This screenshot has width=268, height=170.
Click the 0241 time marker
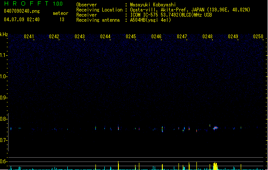pos(29,37)
